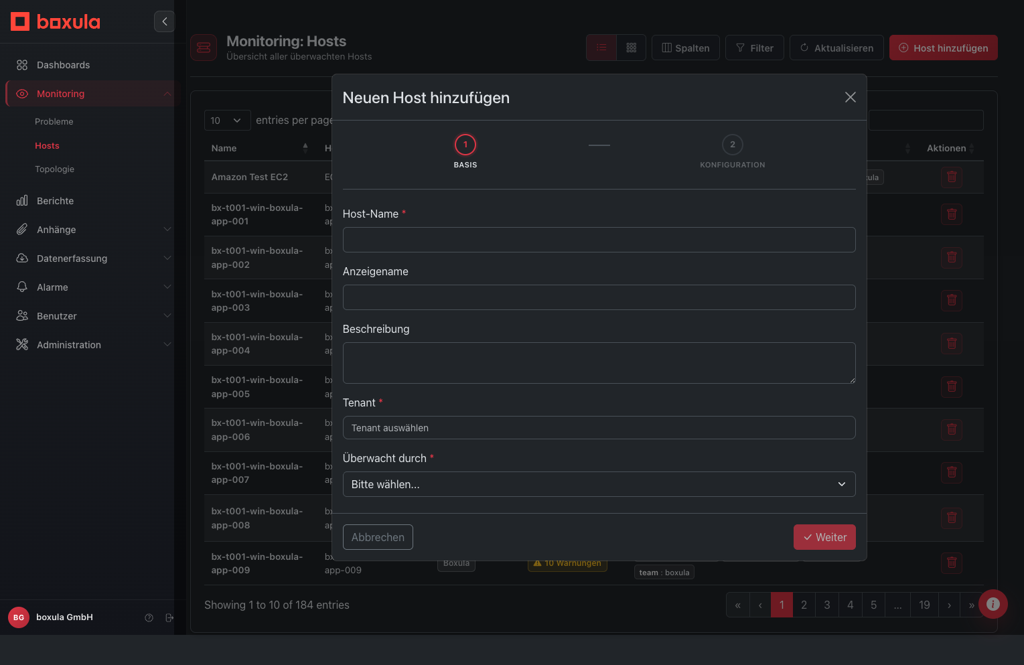Click the boxula logo
This screenshot has width=1024, height=665.
(x=56, y=21)
